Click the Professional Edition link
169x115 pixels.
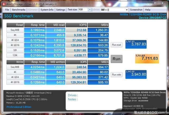[18, 107]
